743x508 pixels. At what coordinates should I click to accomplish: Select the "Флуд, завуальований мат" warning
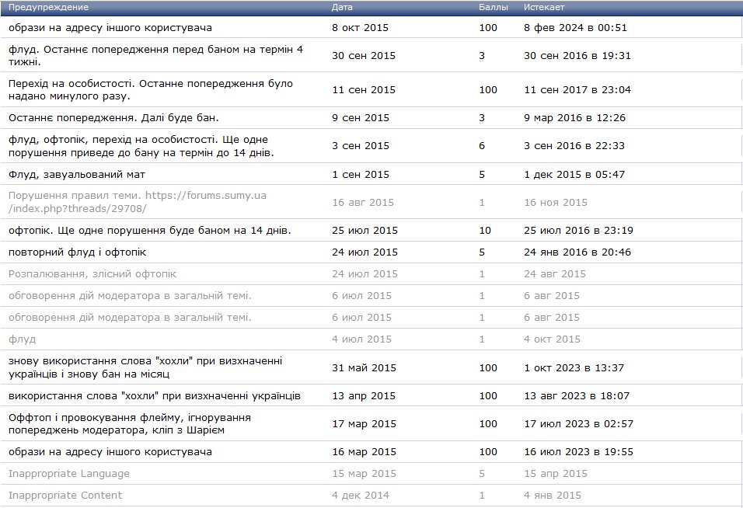pyautogui.click(x=77, y=174)
